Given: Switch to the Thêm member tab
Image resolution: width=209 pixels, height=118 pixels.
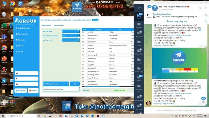Looking at the screenshot, I should [59, 25].
